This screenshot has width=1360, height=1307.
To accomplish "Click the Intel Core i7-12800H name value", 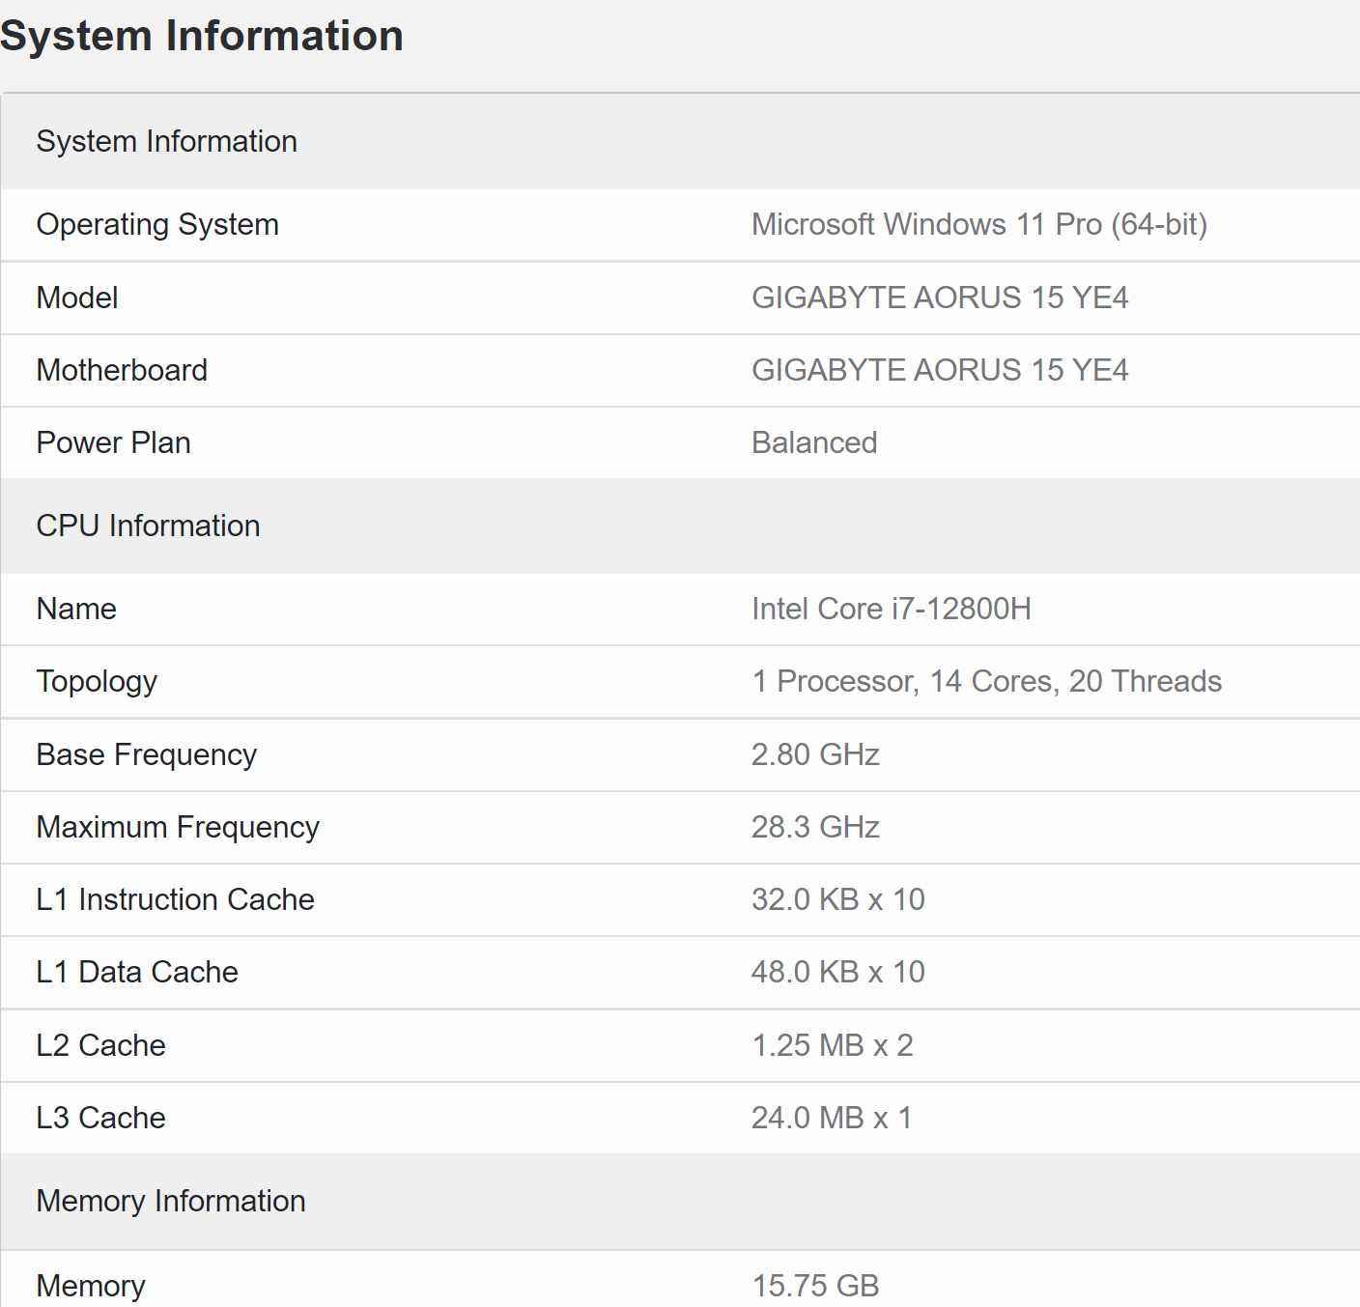I will [x=891, y=610].
